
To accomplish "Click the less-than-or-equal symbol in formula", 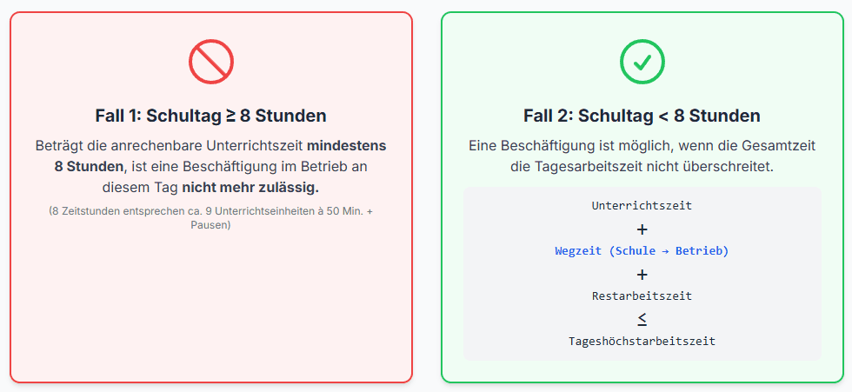I will pyautogui.click(x=642, y=319).
